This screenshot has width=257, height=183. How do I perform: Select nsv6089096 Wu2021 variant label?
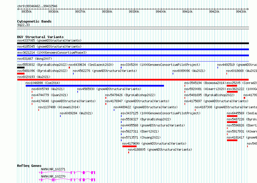[189, 71]
